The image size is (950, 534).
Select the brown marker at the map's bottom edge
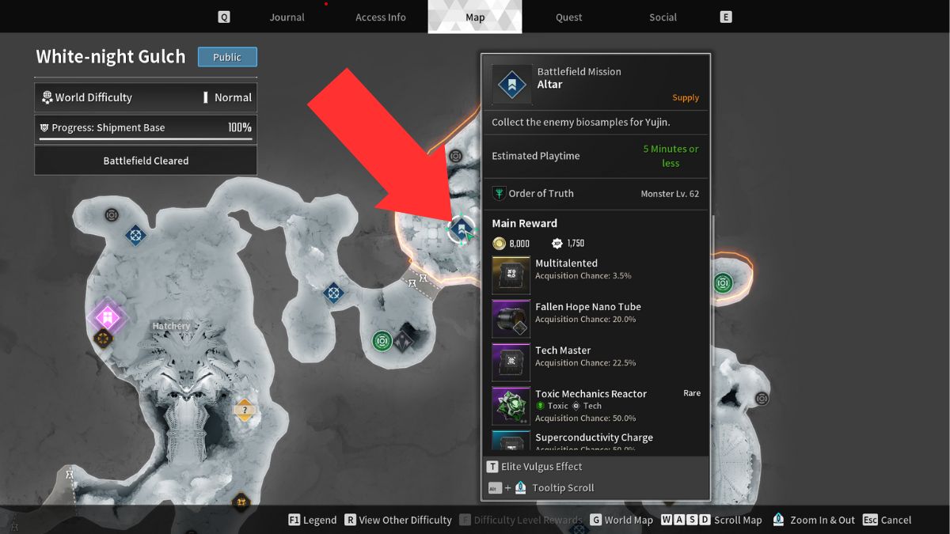click(241, 502)
